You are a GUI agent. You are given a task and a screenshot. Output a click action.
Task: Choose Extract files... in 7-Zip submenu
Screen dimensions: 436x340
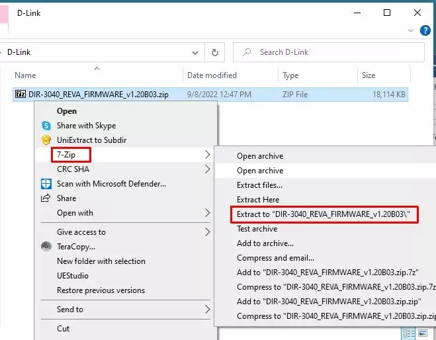pos(259,185)
